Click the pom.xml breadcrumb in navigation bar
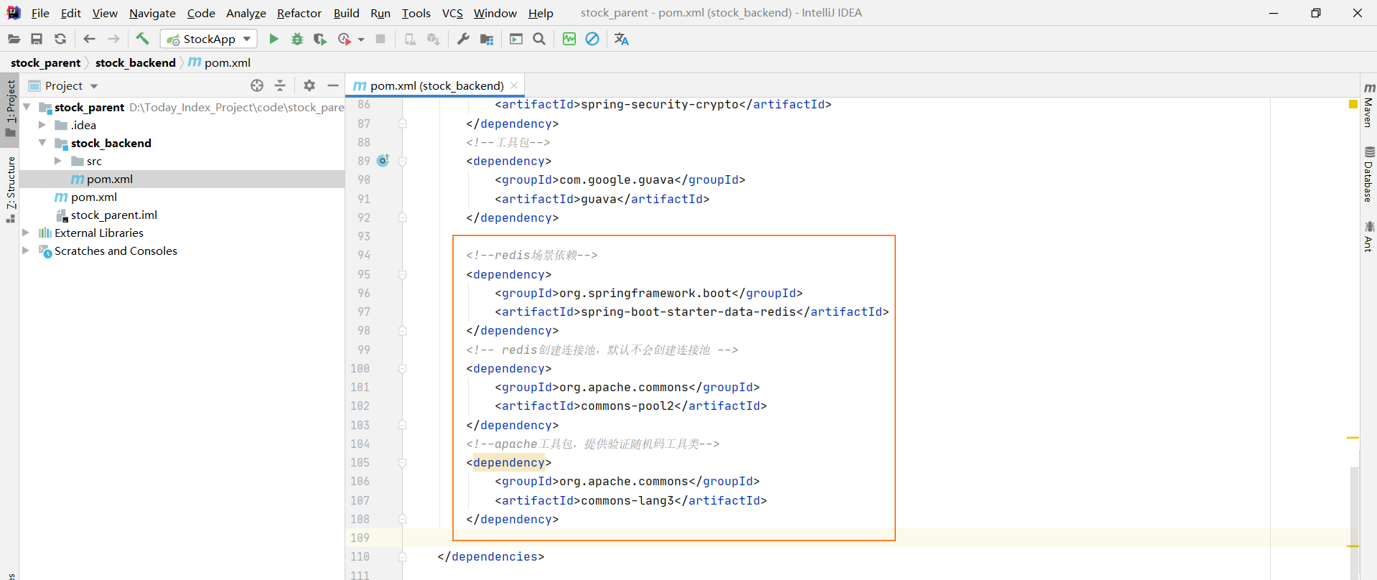 tap(220, 62)
